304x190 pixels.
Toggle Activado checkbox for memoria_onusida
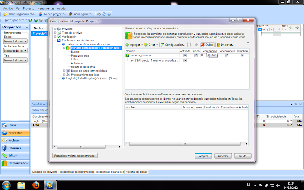[185, 55]
